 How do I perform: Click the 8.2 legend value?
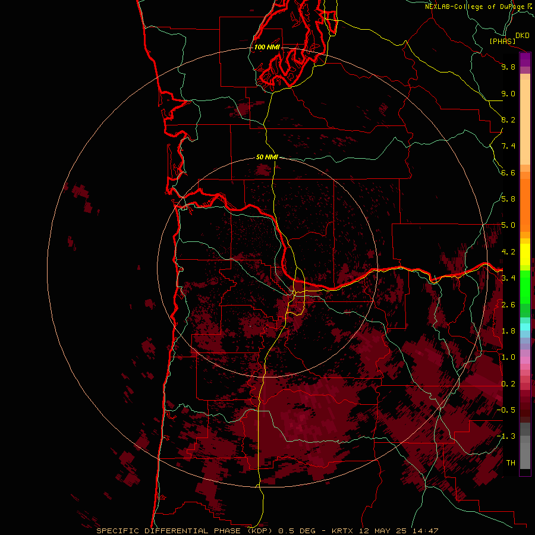point(508,119)
